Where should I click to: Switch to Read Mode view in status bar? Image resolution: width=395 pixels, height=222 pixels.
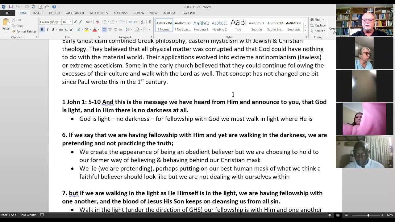click(329, 215)
